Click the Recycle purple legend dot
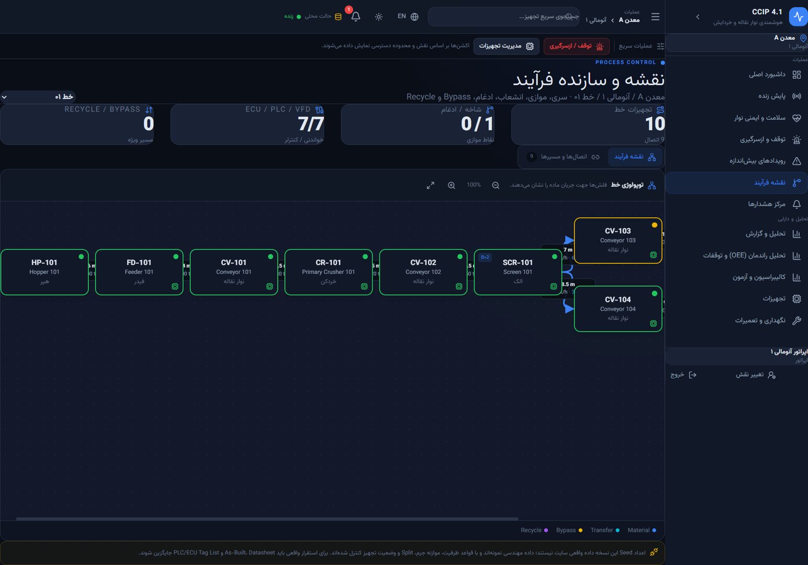The image size is (808, 565). 546,530
